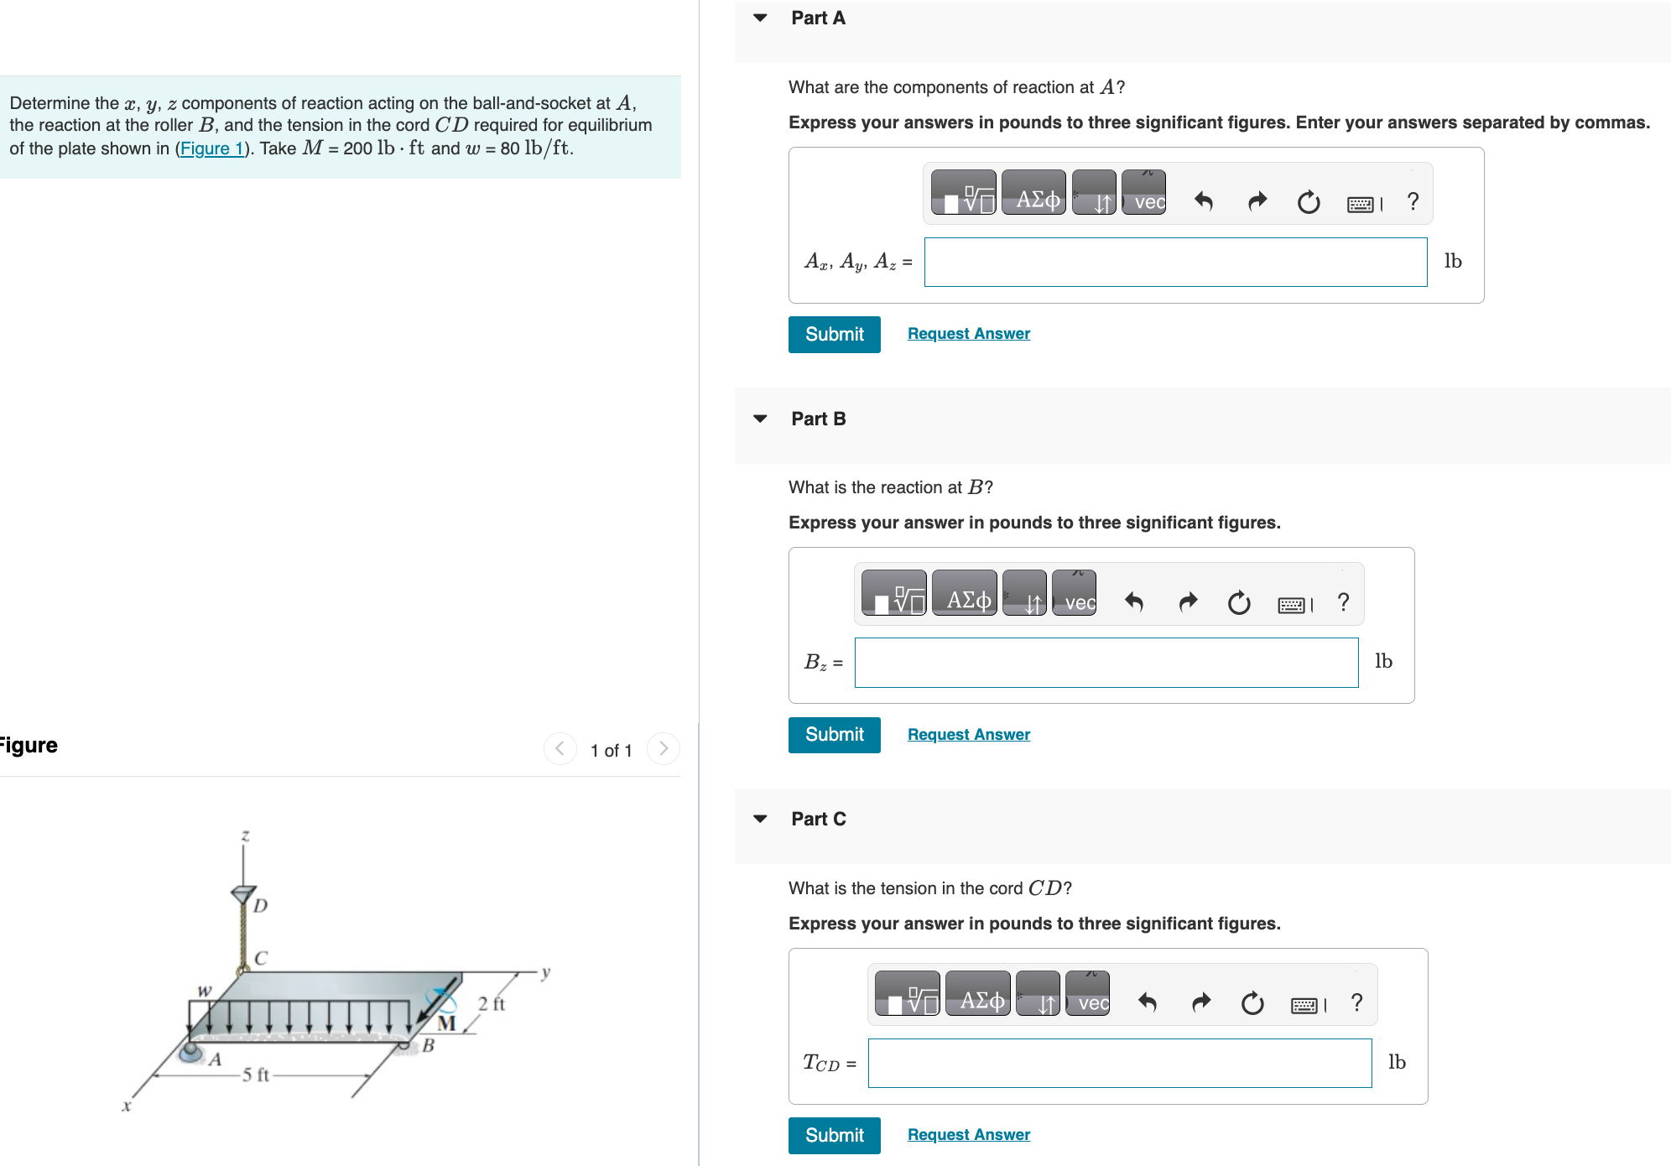The image size is (1671, 1166).
Task: Click inside the TCD tension input box
Action: click(x=1119, y=1063)
